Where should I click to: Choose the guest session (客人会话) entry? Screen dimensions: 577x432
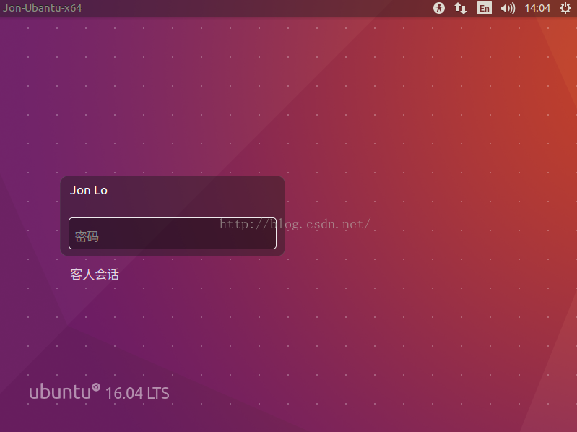click(x=95, y=274)
